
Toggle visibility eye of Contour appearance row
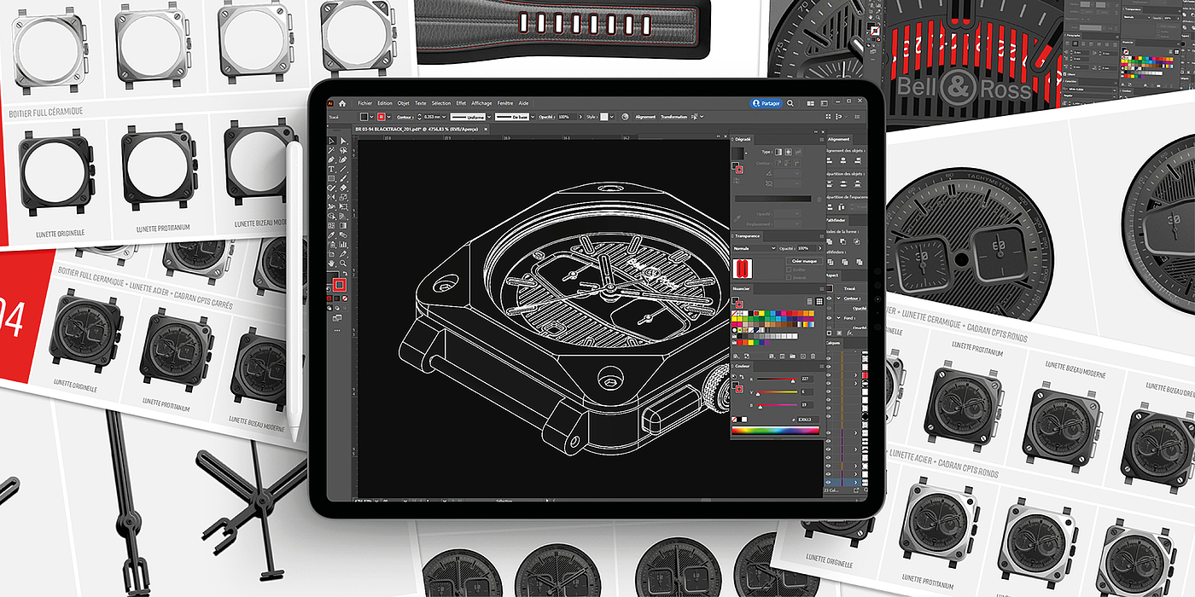829,298
